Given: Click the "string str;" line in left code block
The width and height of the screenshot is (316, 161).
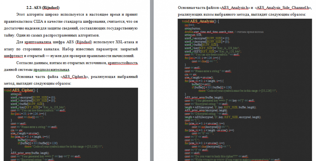Looking at the screenshot, I should click(x=16, y=94).
